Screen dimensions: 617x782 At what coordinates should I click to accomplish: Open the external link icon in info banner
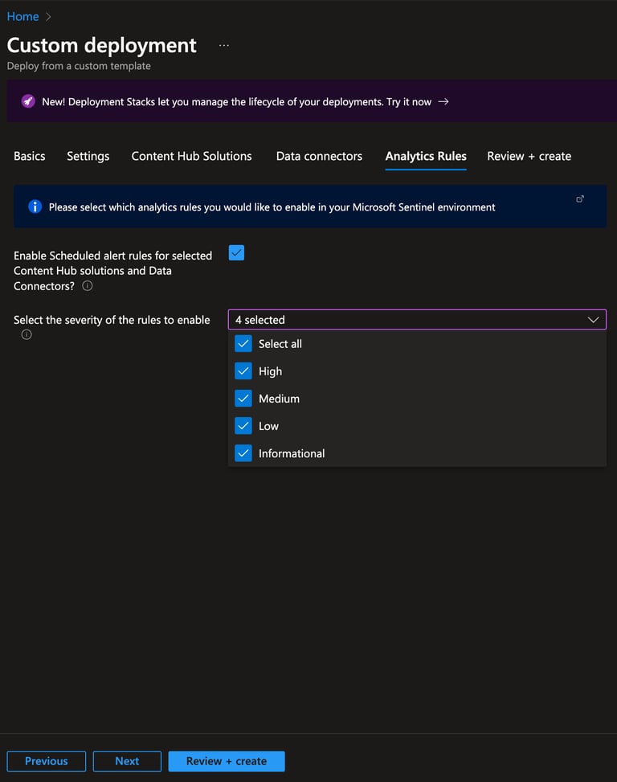click(579, 199)
